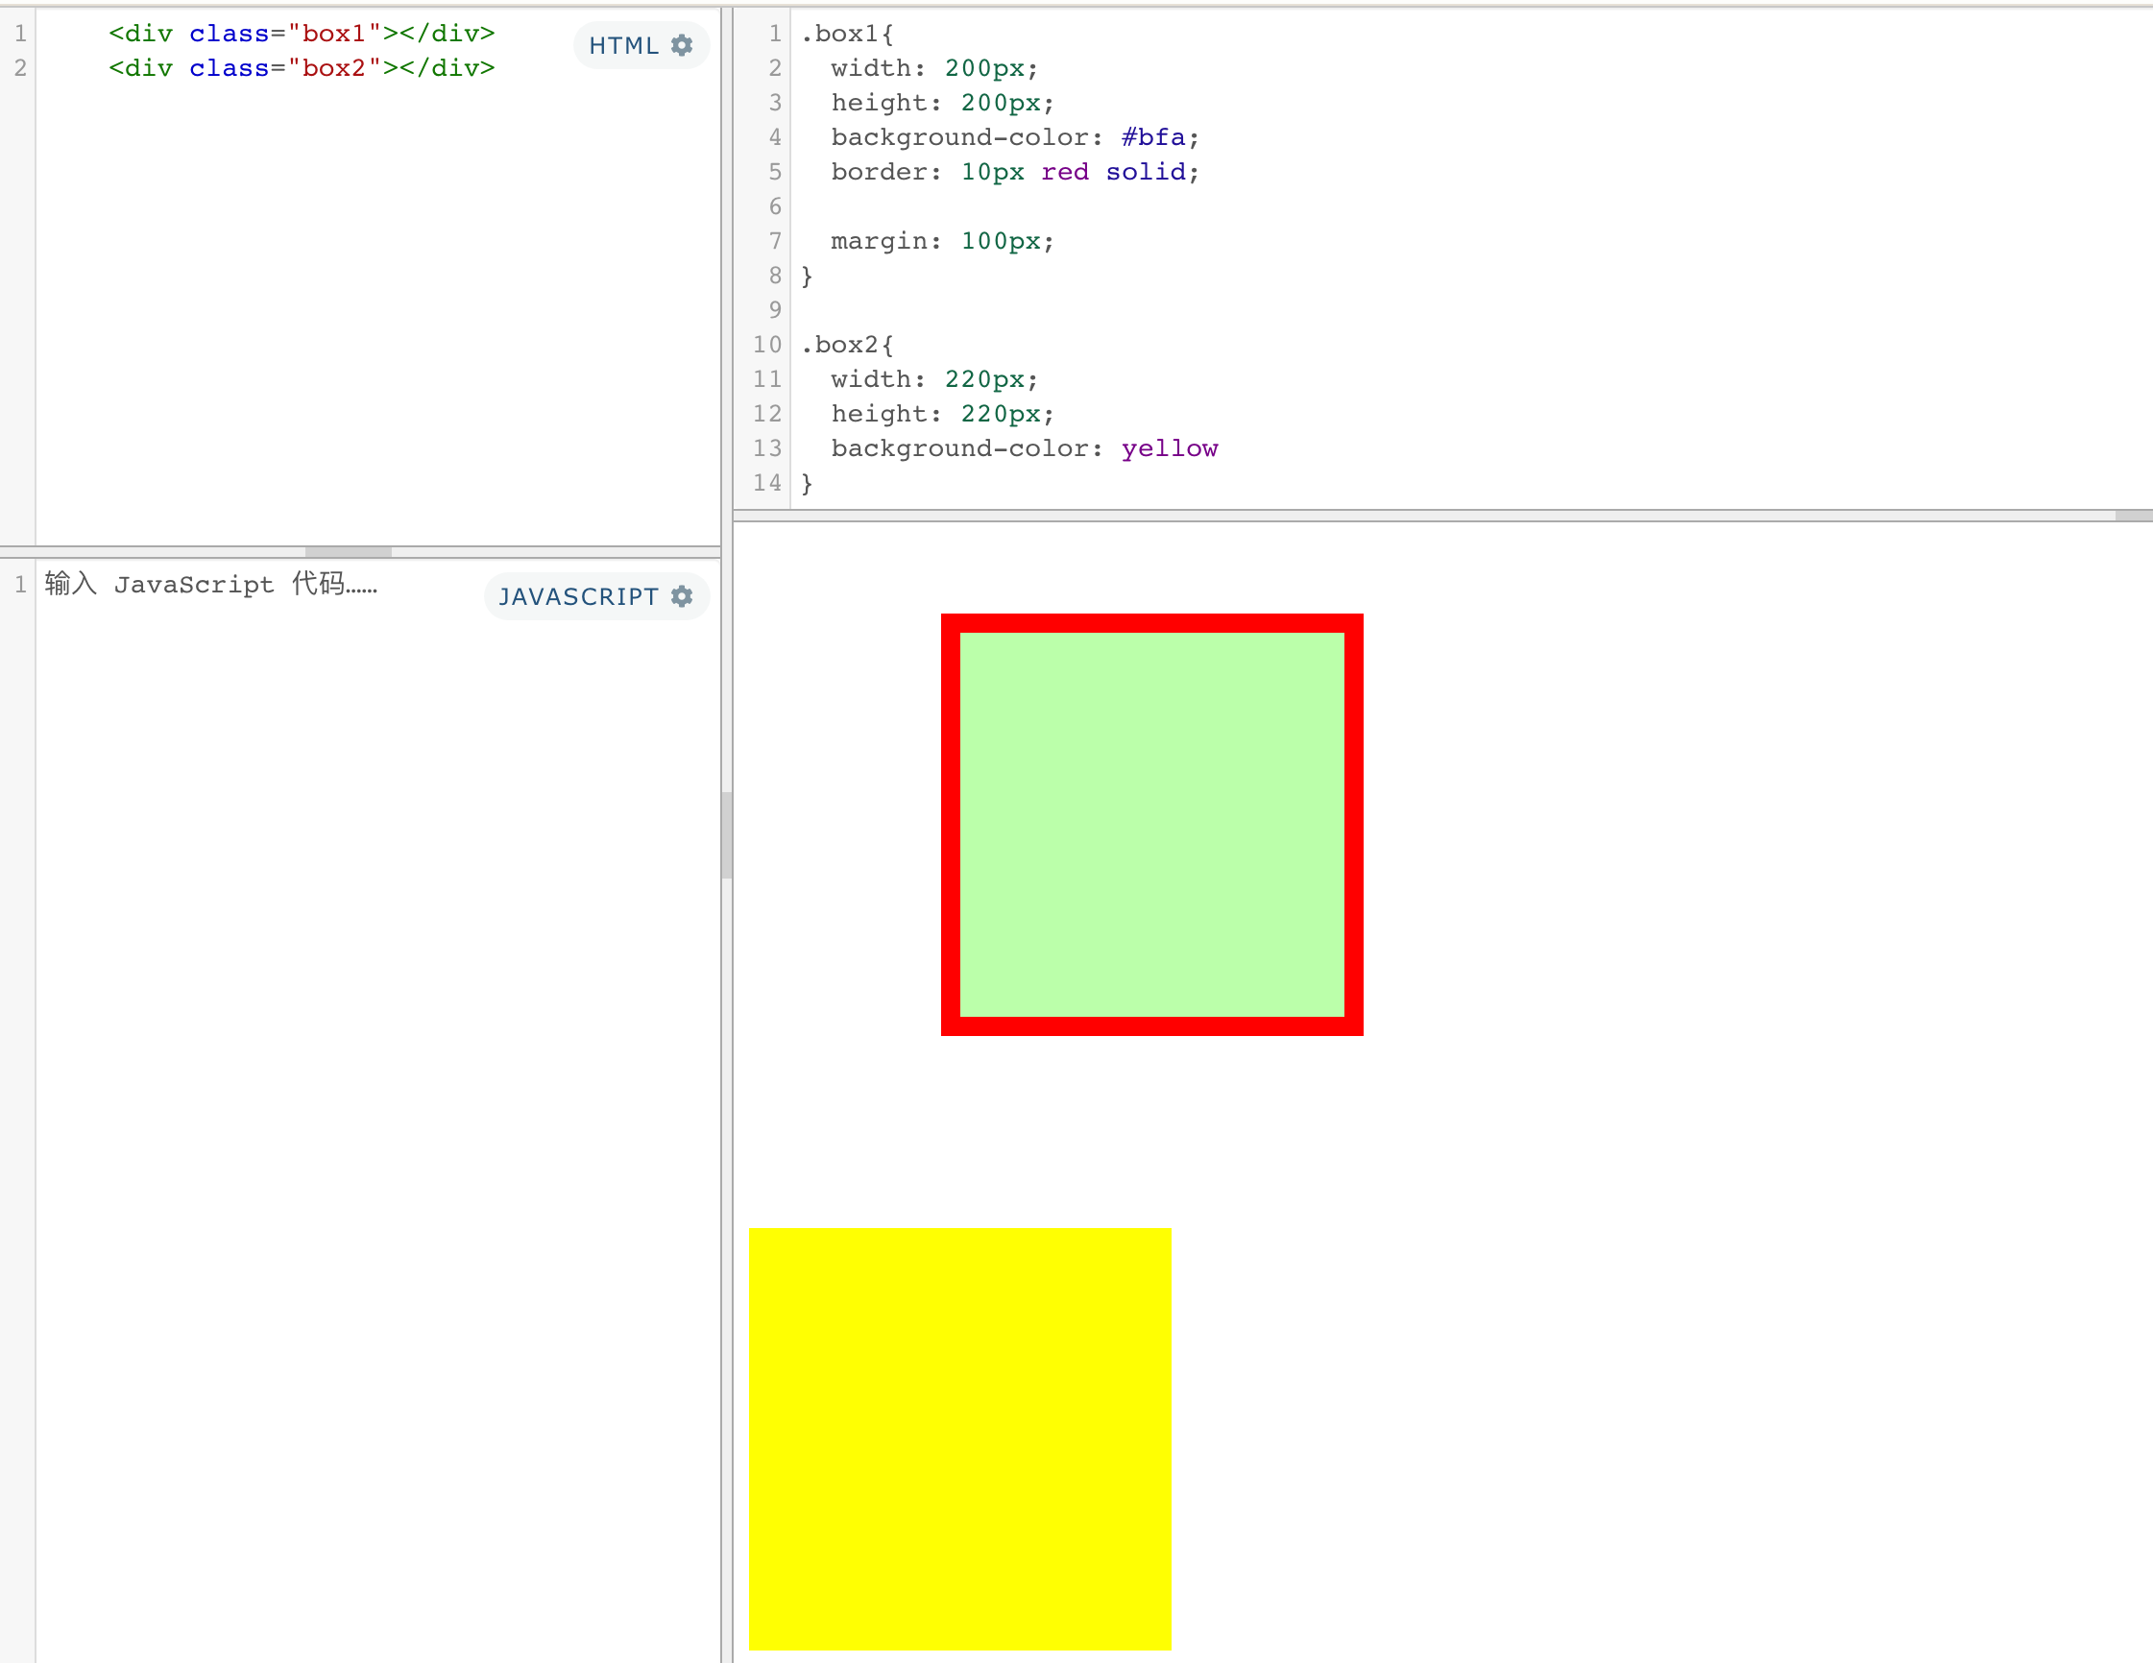Open JavaScript panel settings gear

tap(681, 596)
